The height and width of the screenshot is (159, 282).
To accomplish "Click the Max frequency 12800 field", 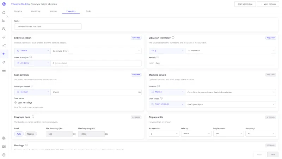I will coord(91,134).
